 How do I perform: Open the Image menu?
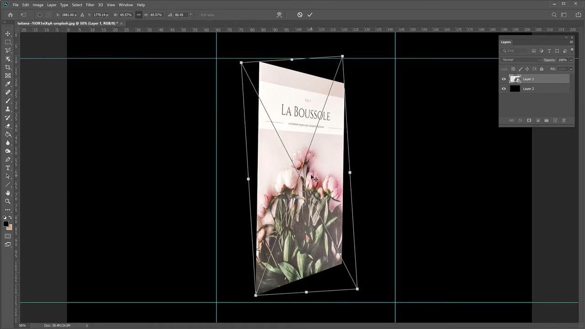pos(38,5)
